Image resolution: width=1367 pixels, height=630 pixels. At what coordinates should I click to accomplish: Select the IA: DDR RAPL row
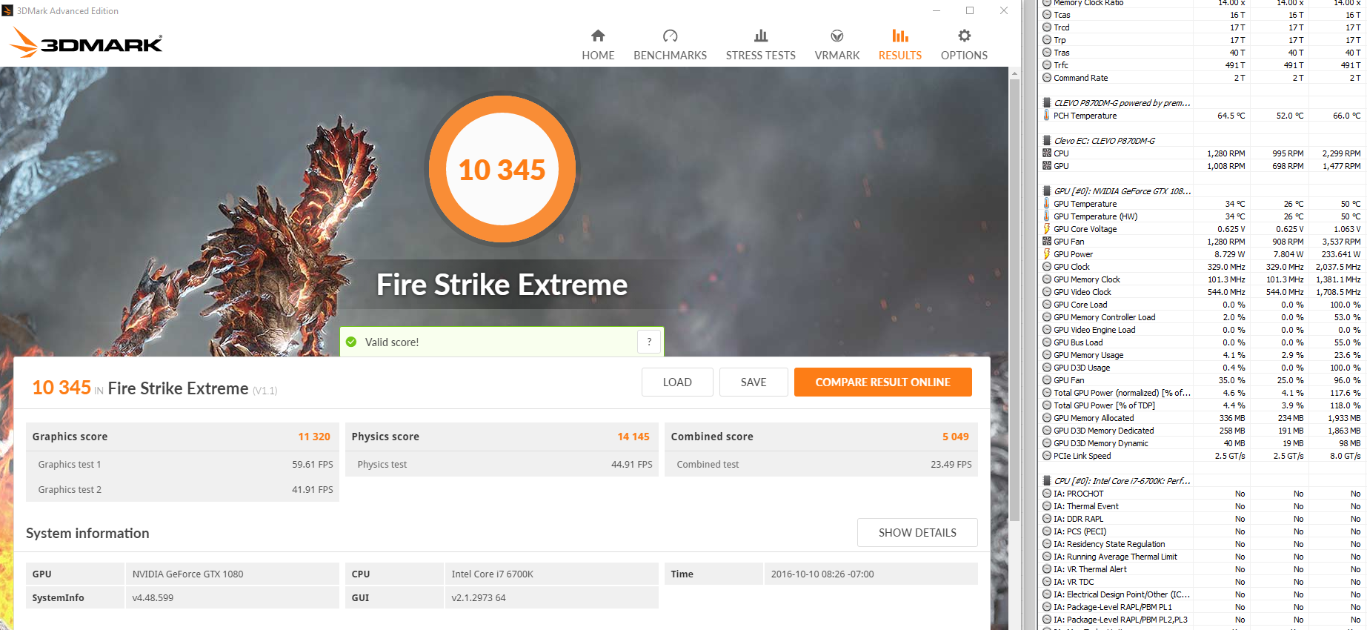1202,518
